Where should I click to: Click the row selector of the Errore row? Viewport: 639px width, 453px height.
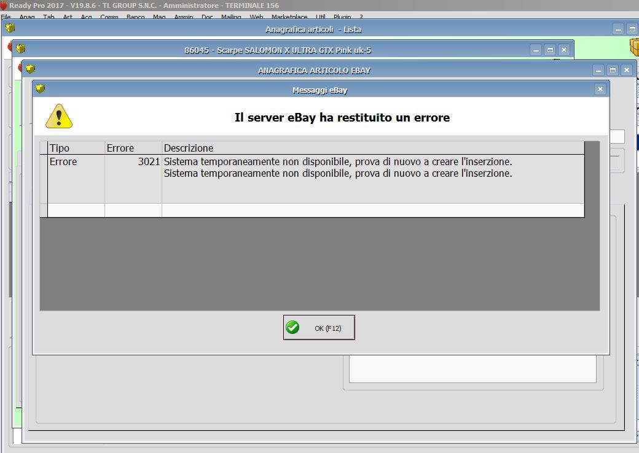(44, 179)
